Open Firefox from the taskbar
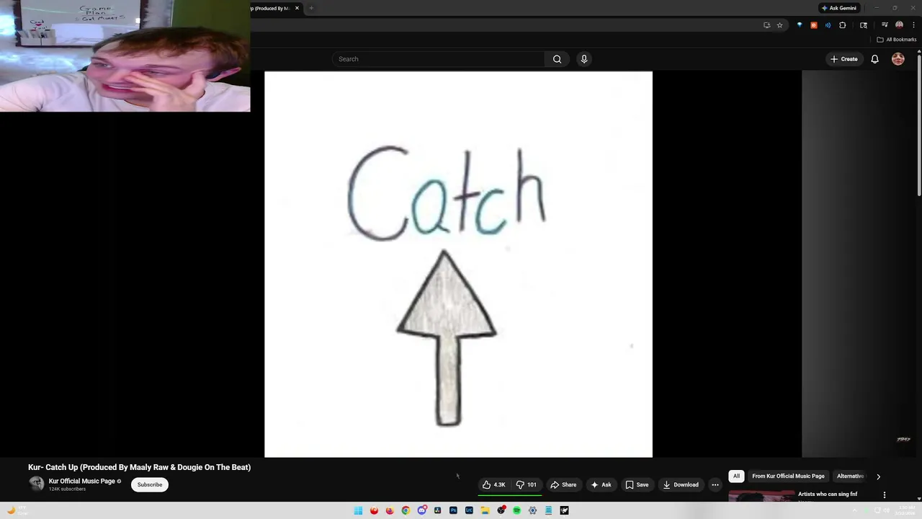Image resolution: width=922 pixels, height=519 pixels. (390, 510)
